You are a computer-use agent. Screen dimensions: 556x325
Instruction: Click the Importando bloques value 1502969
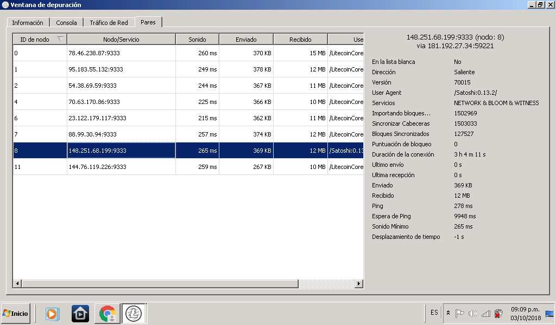(465, 114)
